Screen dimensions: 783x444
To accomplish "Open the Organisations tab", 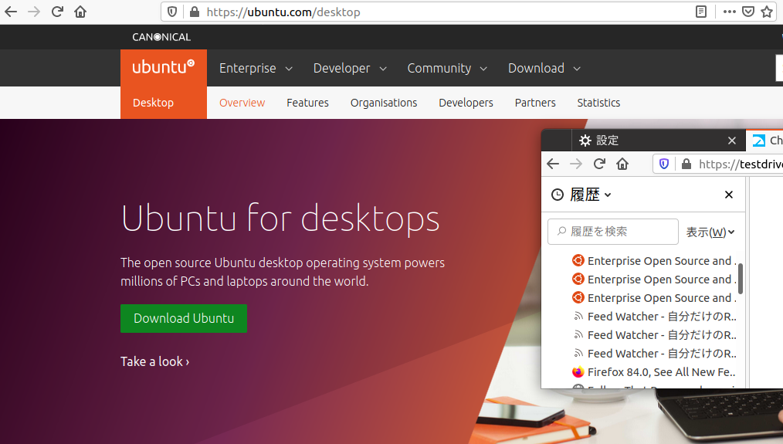I will click(384, 103).
